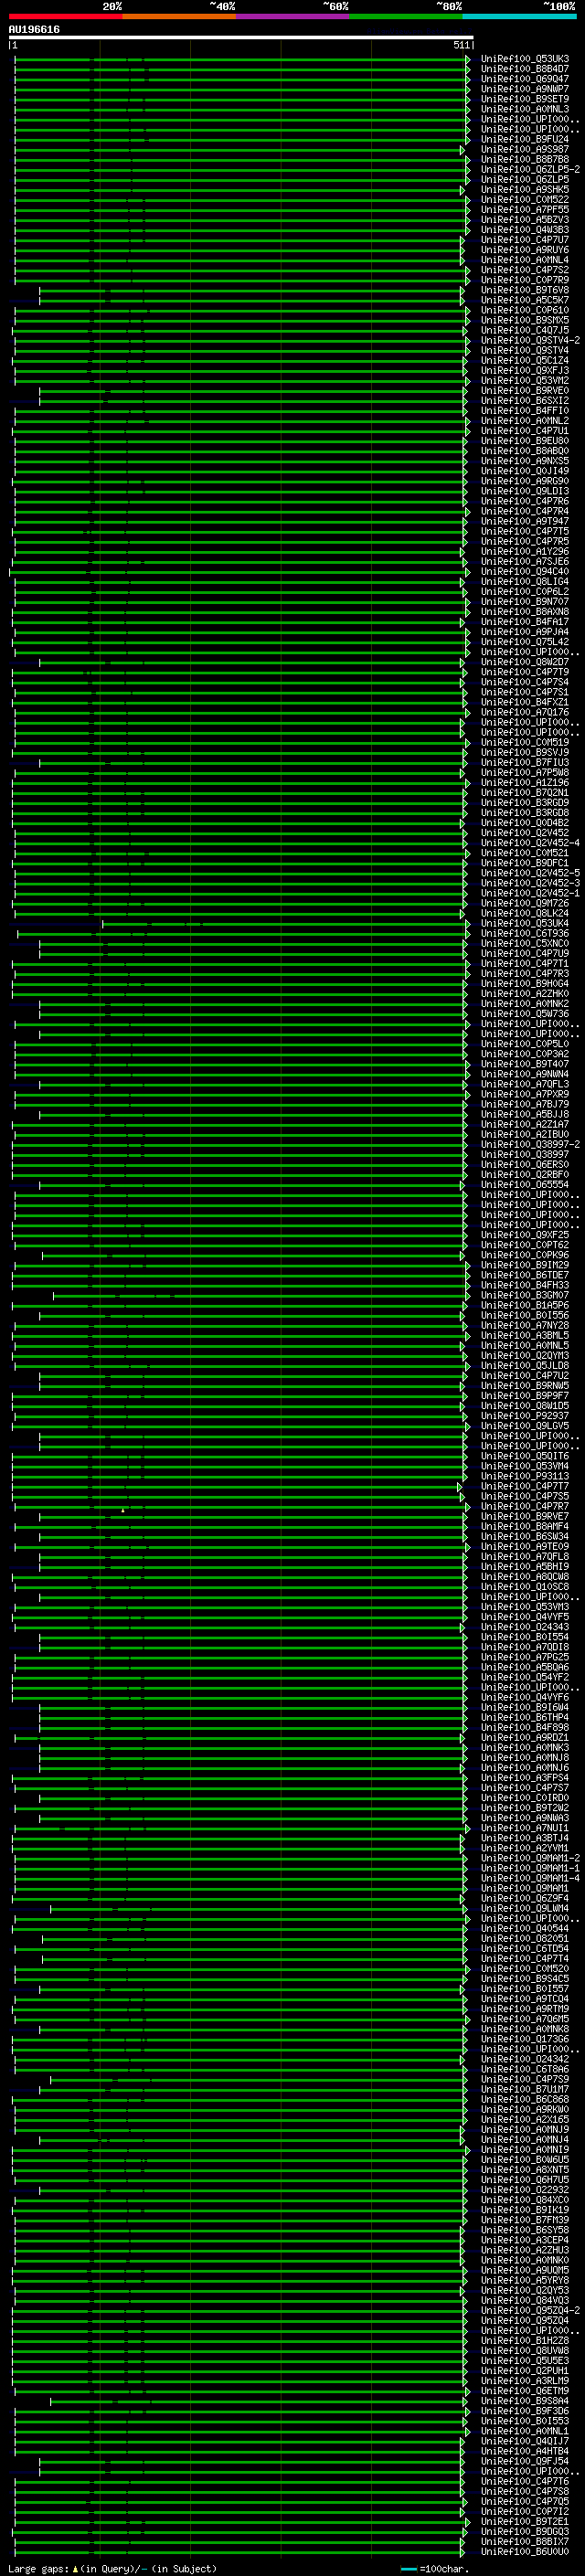Select UniRef100_O82051 label
585x2576 pixels.
coord(525,1938)
